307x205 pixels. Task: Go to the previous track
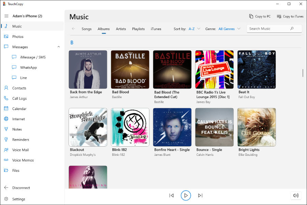point(171,195)
